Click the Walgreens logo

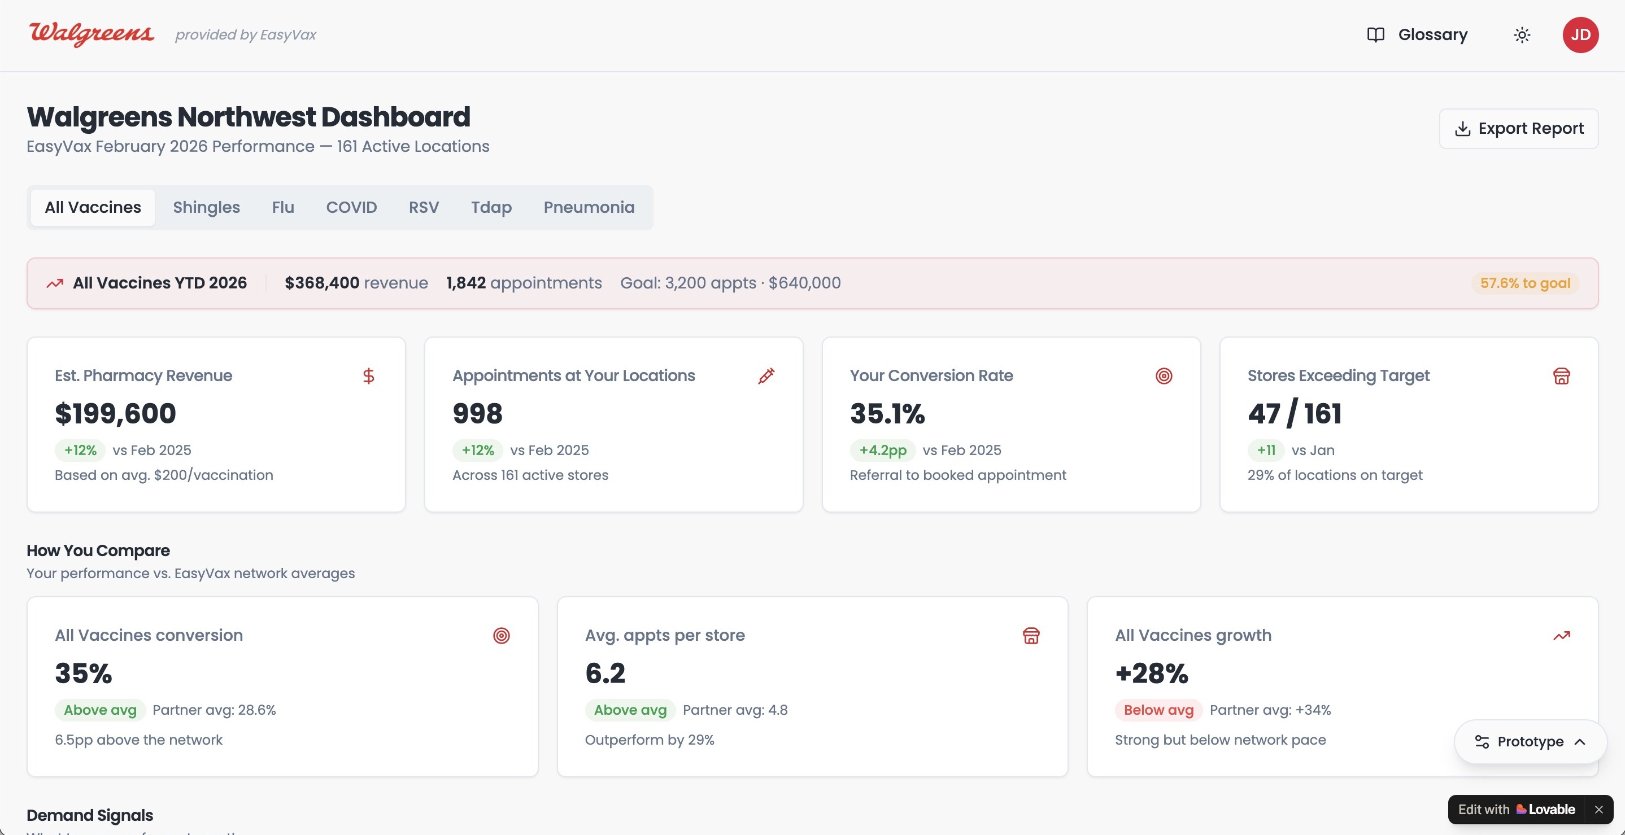pos(92,33)
